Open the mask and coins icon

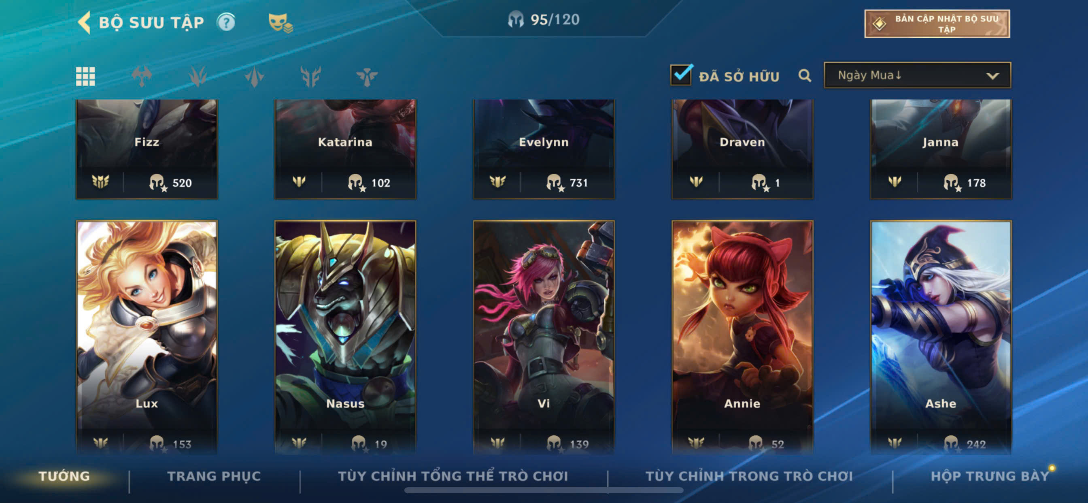[x=280, y=23]
